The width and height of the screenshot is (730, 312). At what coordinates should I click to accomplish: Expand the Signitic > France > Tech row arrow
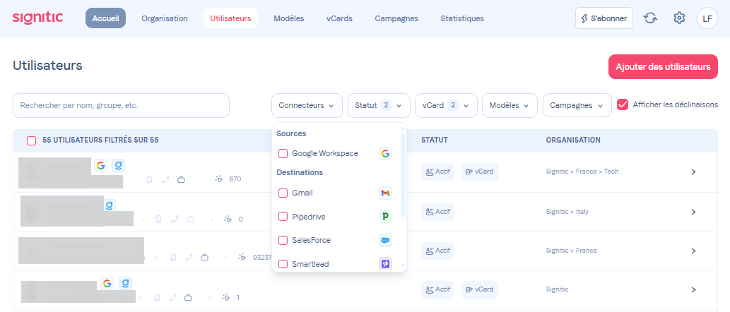tap(693, 172)
